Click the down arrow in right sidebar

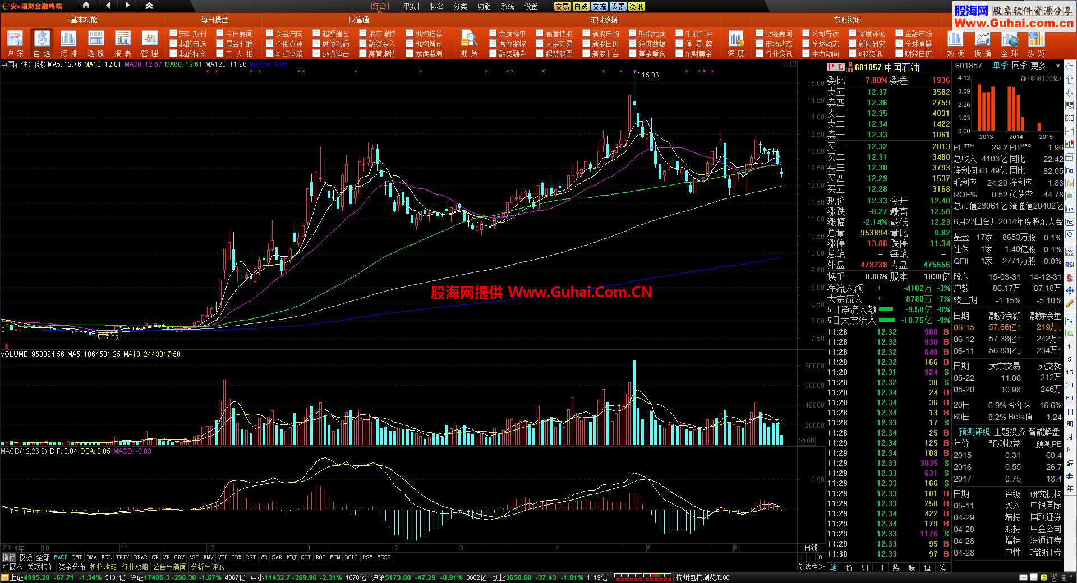click(1069, 92)
